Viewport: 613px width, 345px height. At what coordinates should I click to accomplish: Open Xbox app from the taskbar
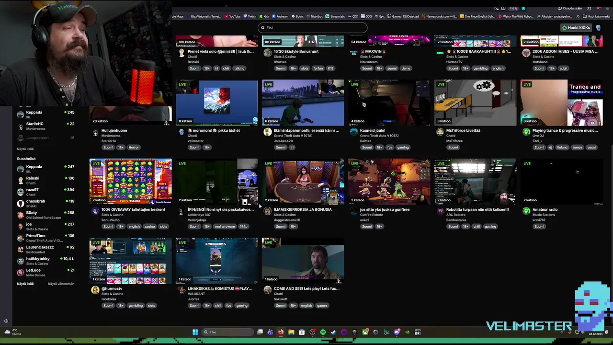coord(365,332)
